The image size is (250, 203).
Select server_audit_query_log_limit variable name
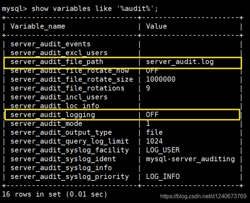(x=70, y=142)
